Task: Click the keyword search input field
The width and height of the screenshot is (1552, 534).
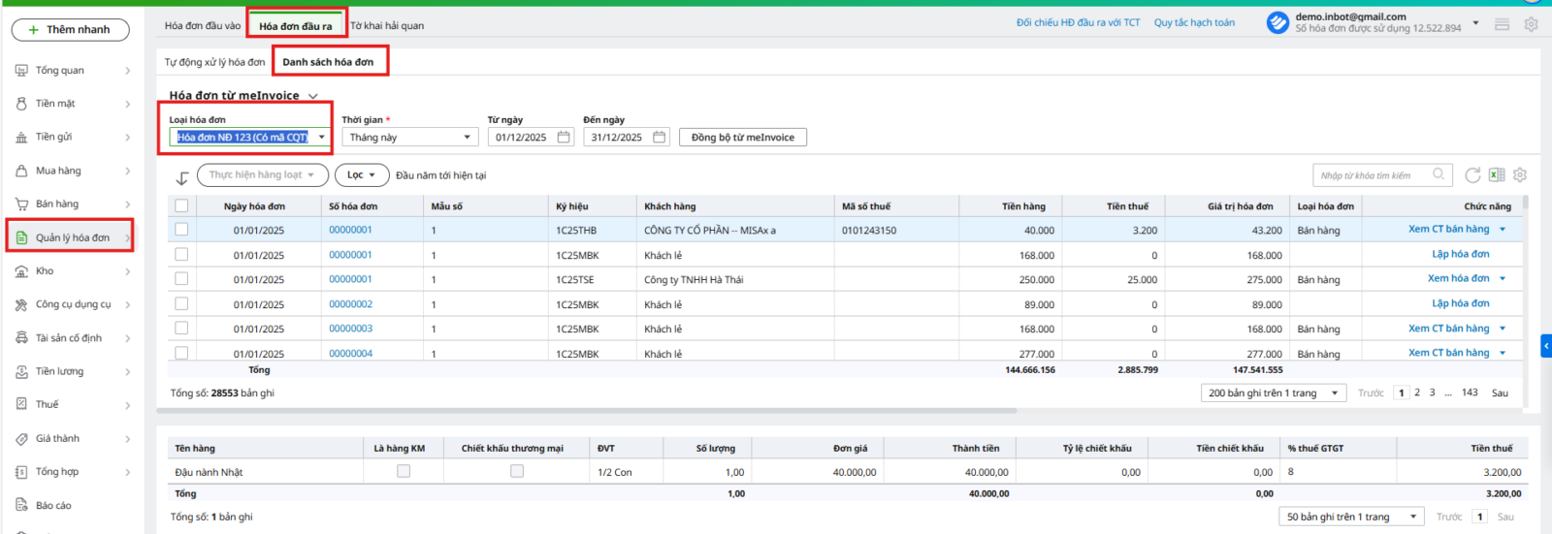Action: click(1372, 175)
